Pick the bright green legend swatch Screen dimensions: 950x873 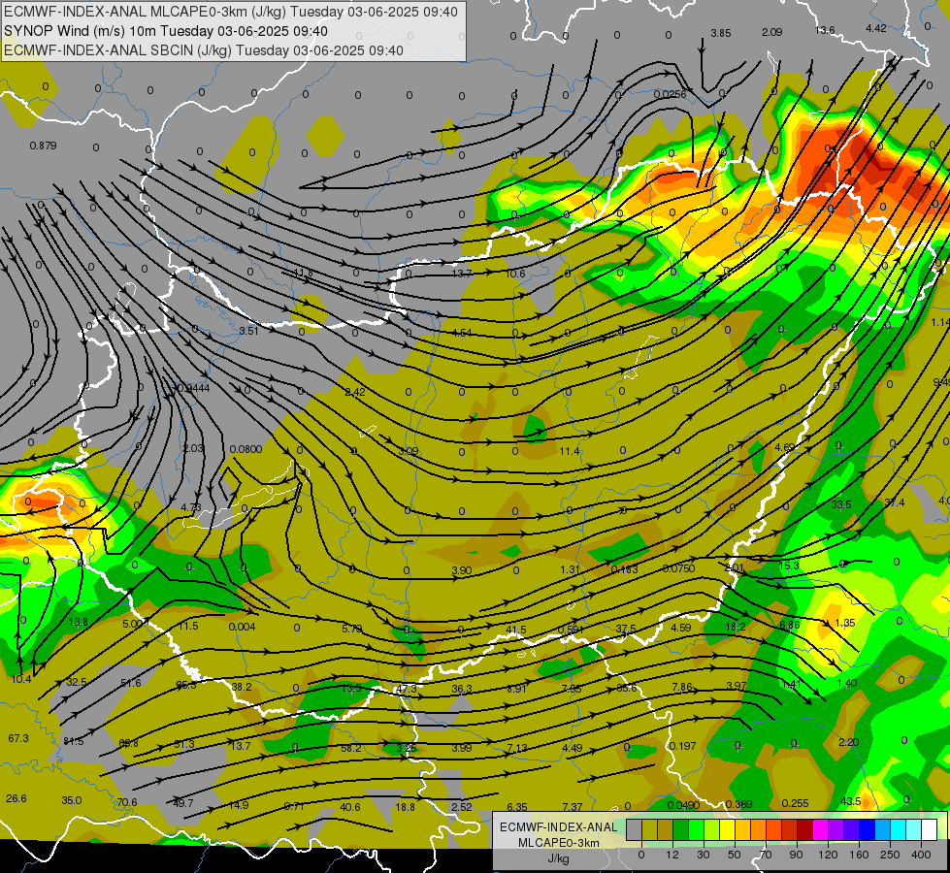(696, 829)
